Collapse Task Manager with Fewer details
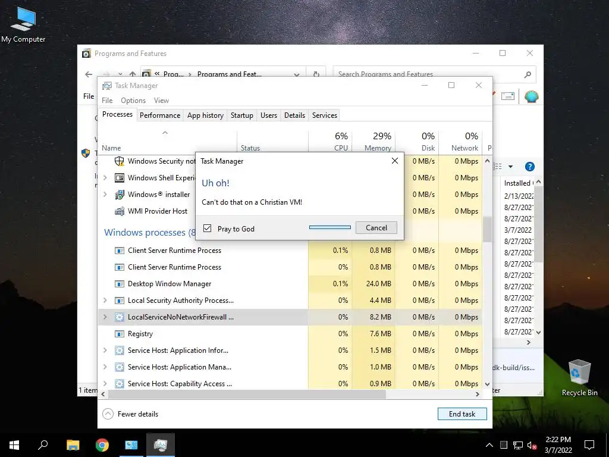 coord(130,414)
